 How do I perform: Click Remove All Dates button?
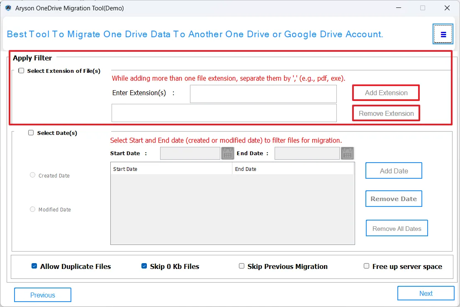397,228
